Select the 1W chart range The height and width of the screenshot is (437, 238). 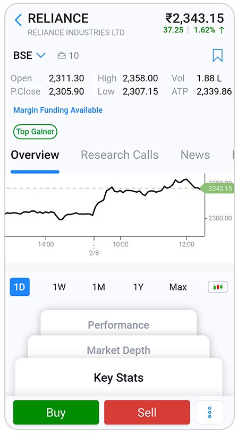pos(59,287)
